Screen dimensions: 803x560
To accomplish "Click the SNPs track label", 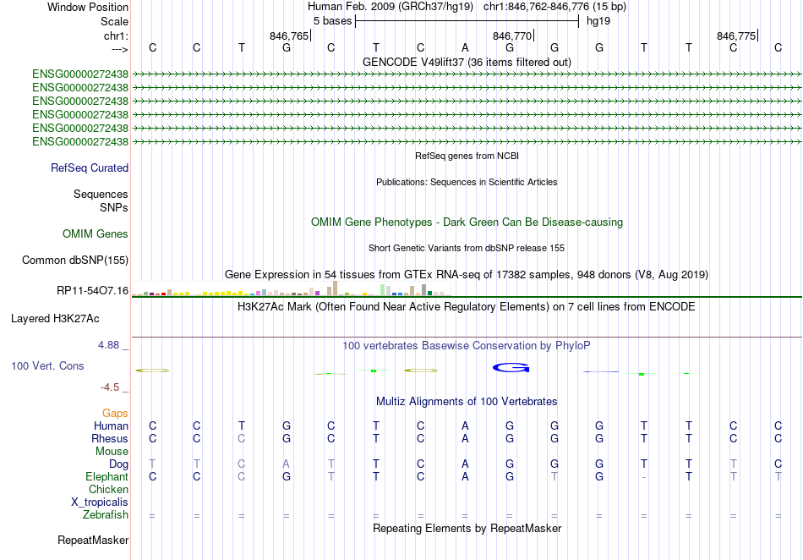I will coord(114,207).
